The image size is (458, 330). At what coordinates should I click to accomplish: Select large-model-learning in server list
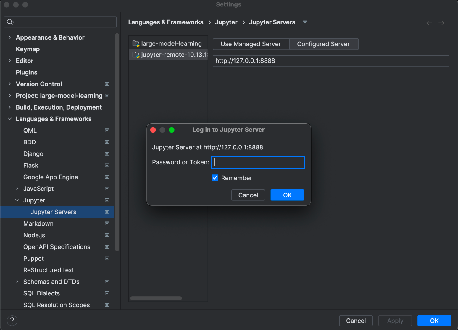pyautogui.click(x=168, y=44)
